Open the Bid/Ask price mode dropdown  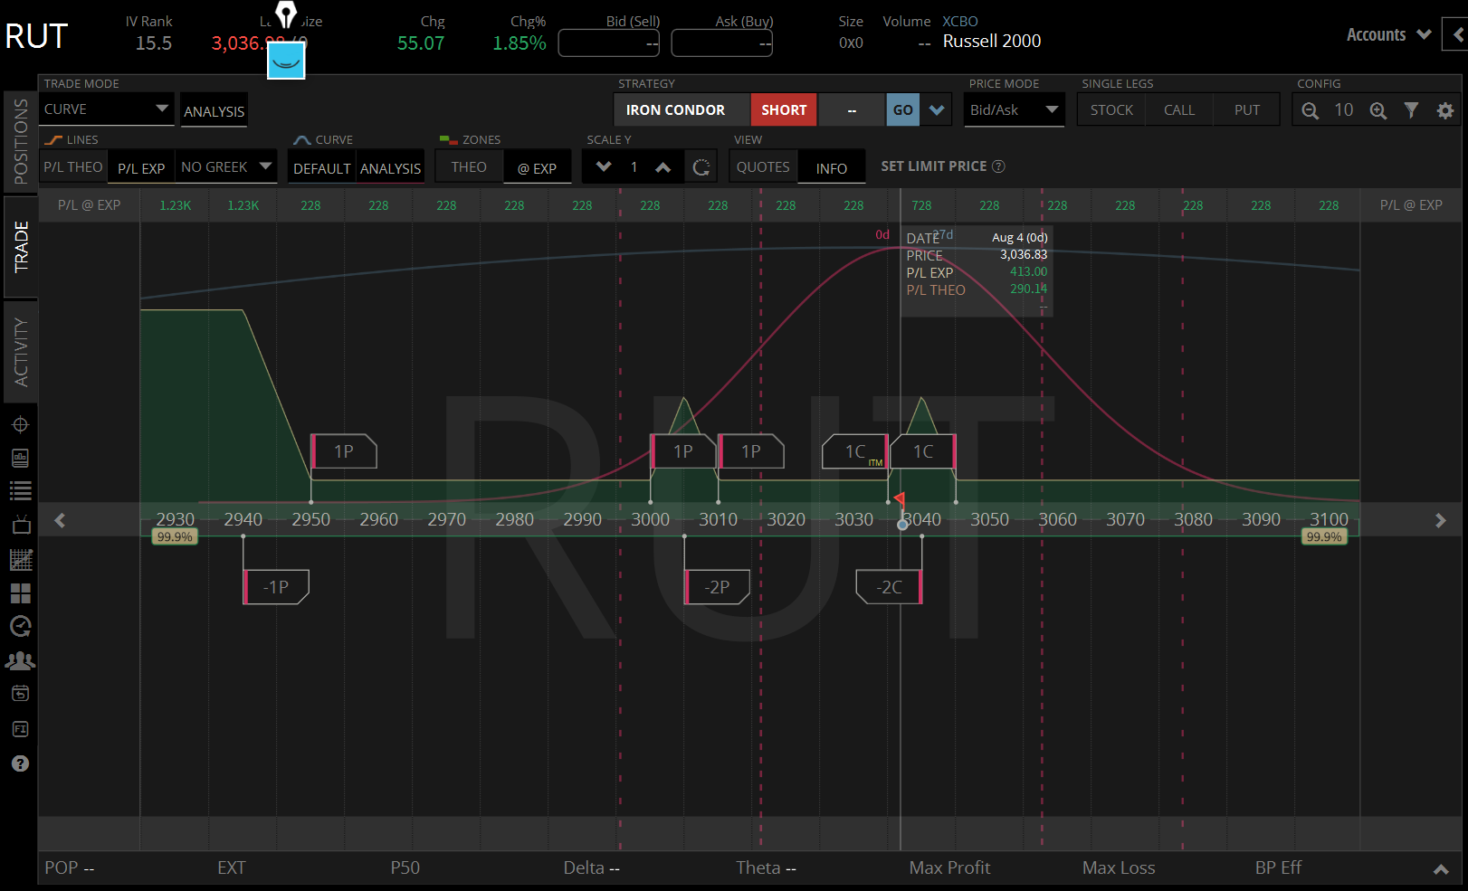point(1014,109)
